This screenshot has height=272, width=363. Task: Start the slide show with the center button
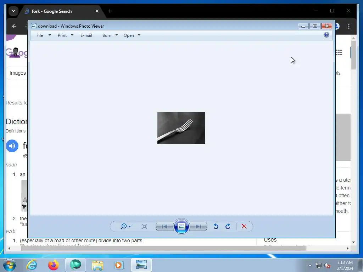(181, 226)
